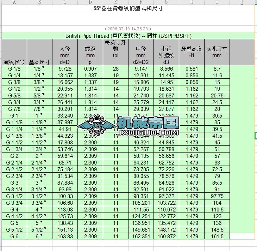Select cell G 5 1/2
Image resolution: width=257 pixels, height=251 pixels.
pyautogui.click(x=14, y=229)
